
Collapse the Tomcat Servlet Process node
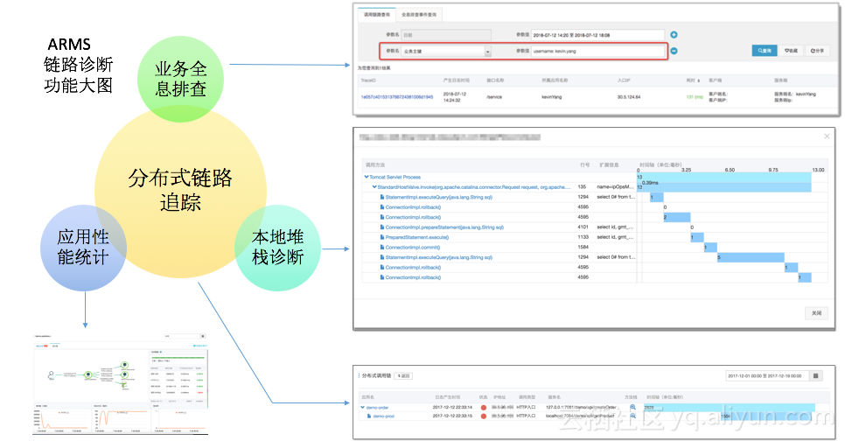367,177
